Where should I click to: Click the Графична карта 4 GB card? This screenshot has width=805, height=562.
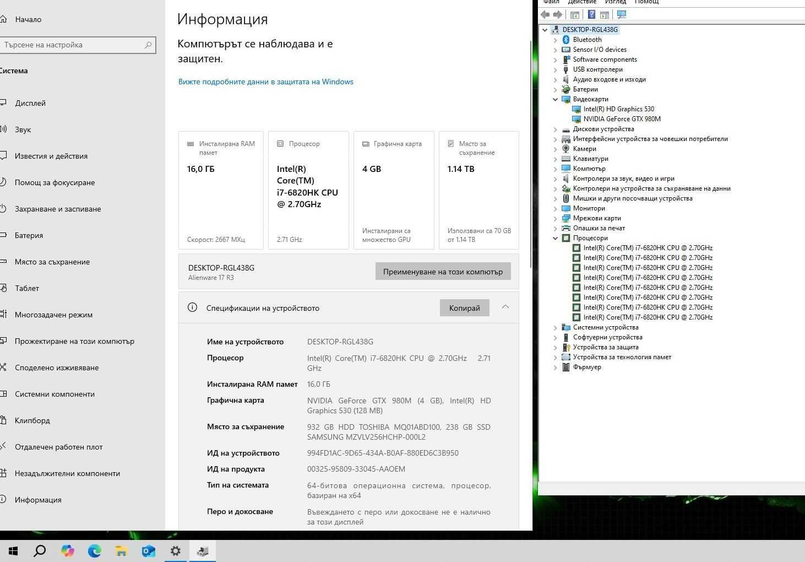pyautogui.click(x=394, y=190)
